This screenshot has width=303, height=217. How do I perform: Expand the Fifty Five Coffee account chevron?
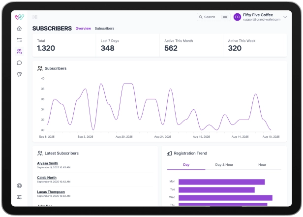(x=285, y=17)
